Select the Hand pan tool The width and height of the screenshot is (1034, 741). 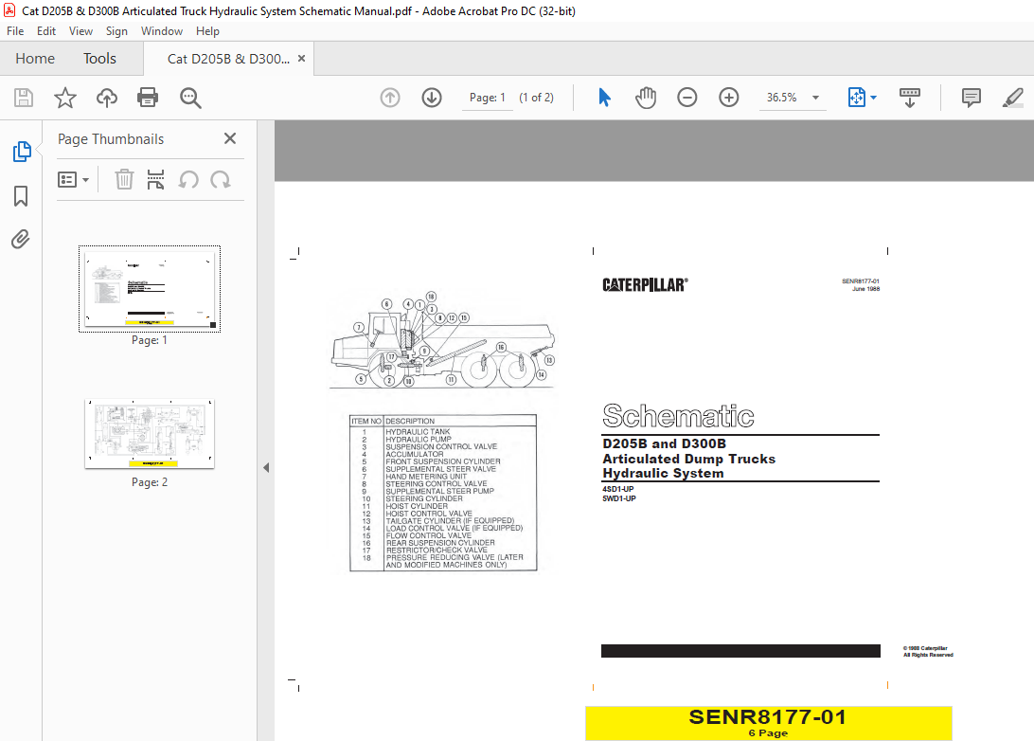coord(646,98)
